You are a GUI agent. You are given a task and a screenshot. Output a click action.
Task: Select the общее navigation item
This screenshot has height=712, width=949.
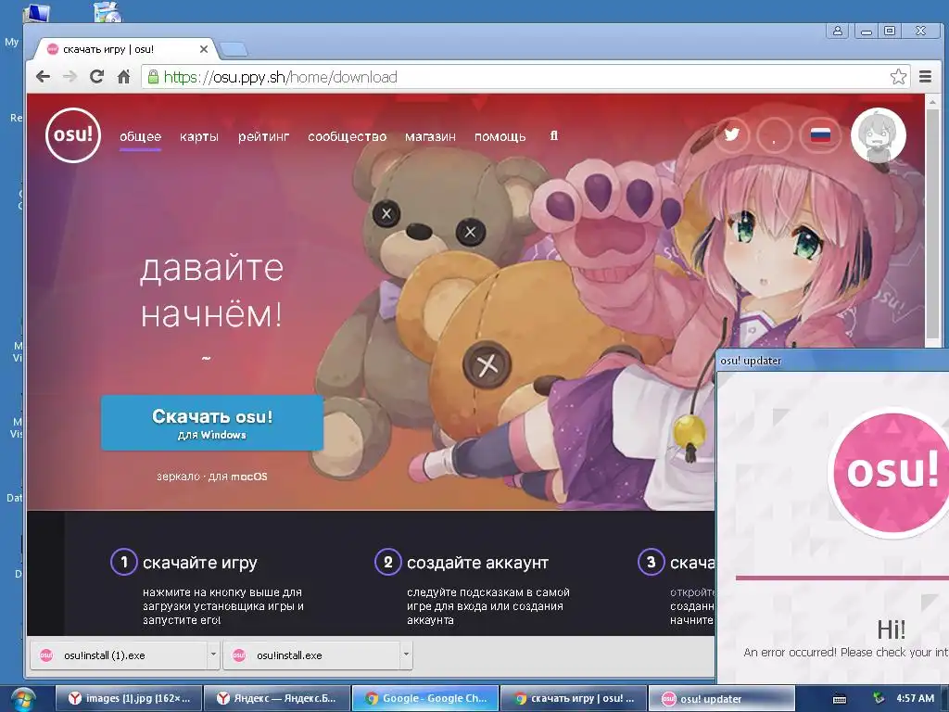click(141, 137)
